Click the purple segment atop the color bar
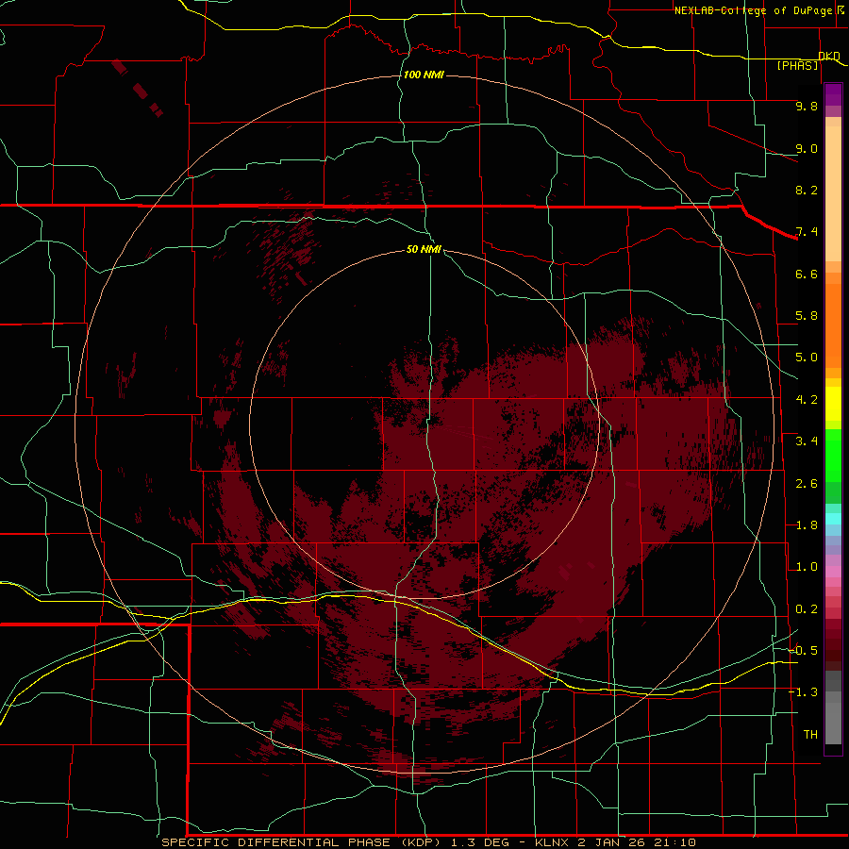Image resolution: width=849 pixels, height=849 pixels. (x=833, y=94)
